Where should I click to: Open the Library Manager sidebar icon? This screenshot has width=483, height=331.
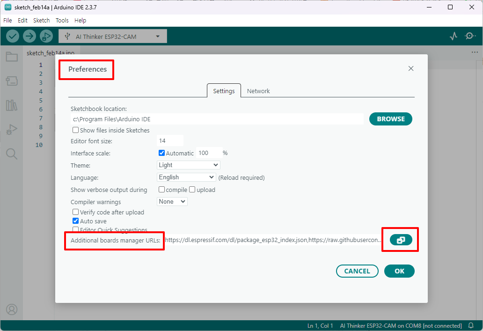pos(12,105)
